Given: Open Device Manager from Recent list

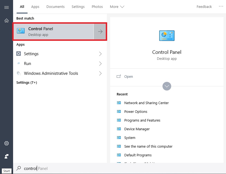Looking at the screenshot, I should click(137, 129).
